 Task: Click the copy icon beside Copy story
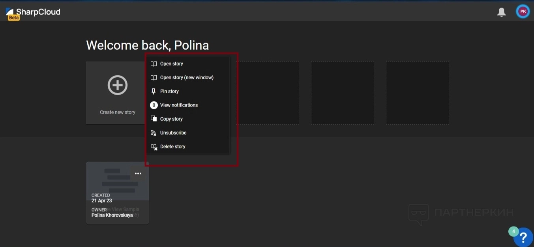point(154,119)
